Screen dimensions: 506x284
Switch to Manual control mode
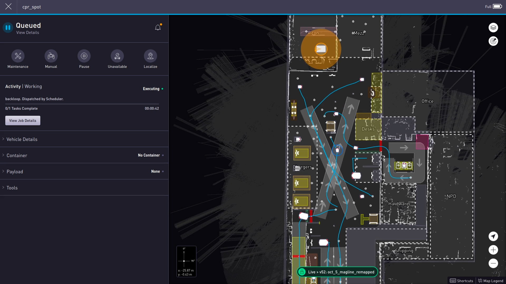[51, 56]
